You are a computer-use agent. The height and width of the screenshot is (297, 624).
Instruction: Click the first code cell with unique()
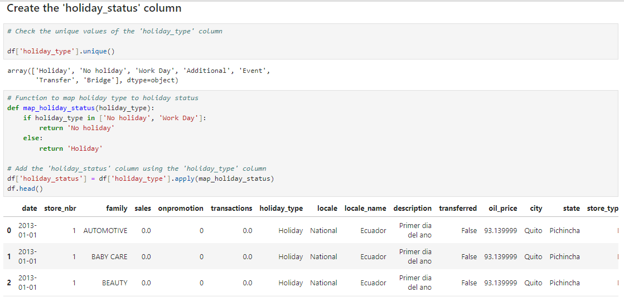[311, 41]
